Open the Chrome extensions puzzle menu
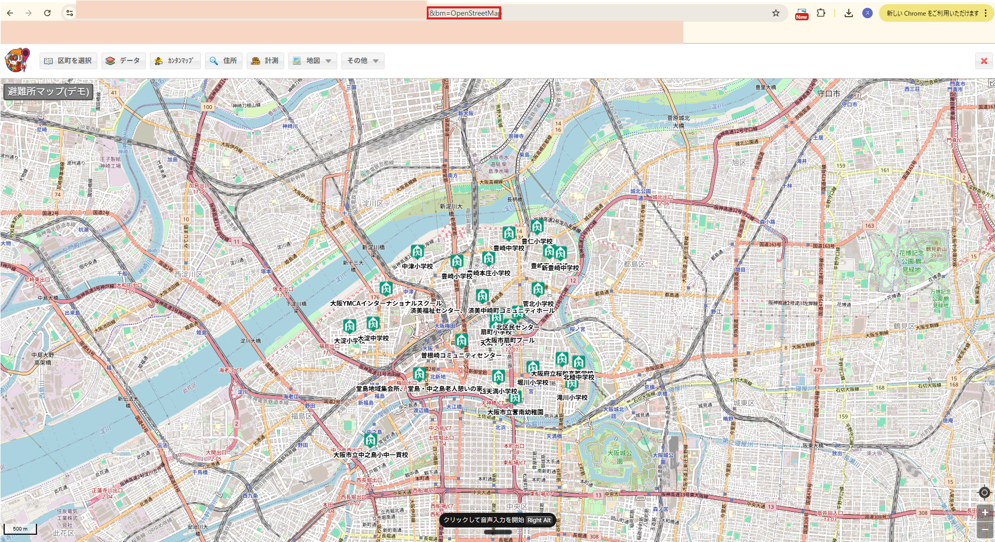 [821, 13]
